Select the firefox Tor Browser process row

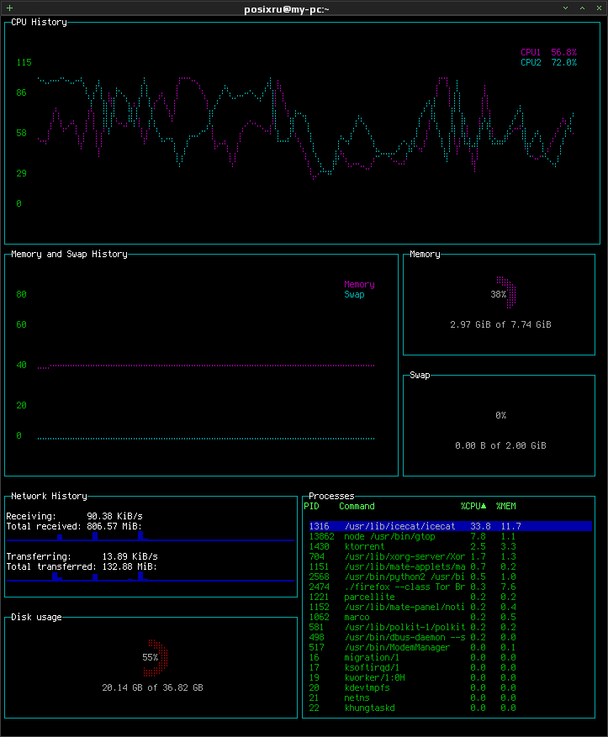pyautogui.click(x=450, y=587)
